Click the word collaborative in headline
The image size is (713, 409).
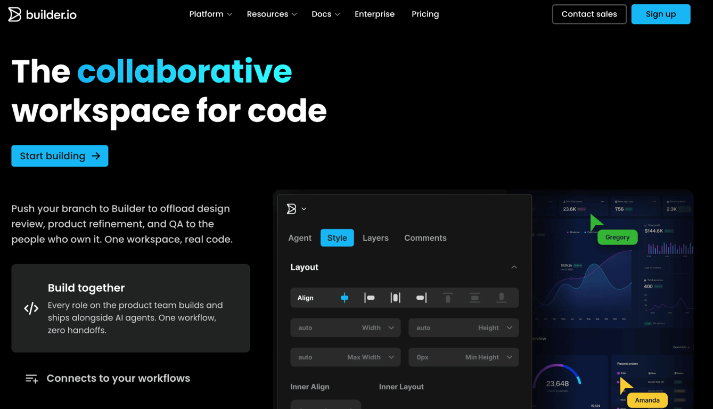pyautogui.click(x=184, y=71)
